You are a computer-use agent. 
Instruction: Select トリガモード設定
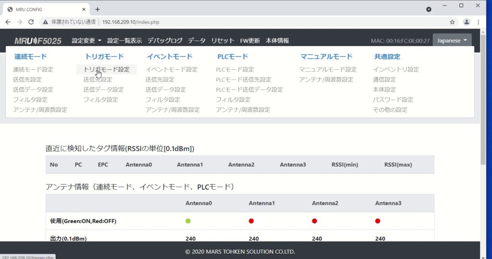coord(106,69)
